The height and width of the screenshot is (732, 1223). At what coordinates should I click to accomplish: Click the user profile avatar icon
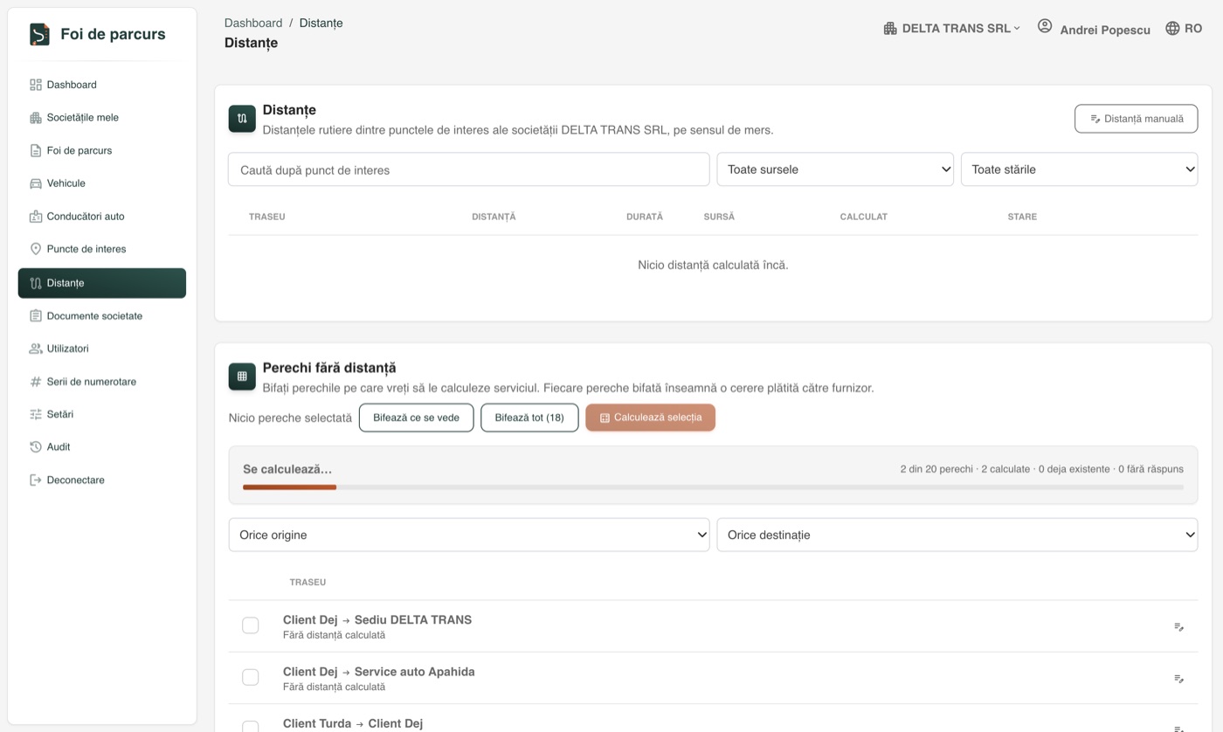[1045, 26]
